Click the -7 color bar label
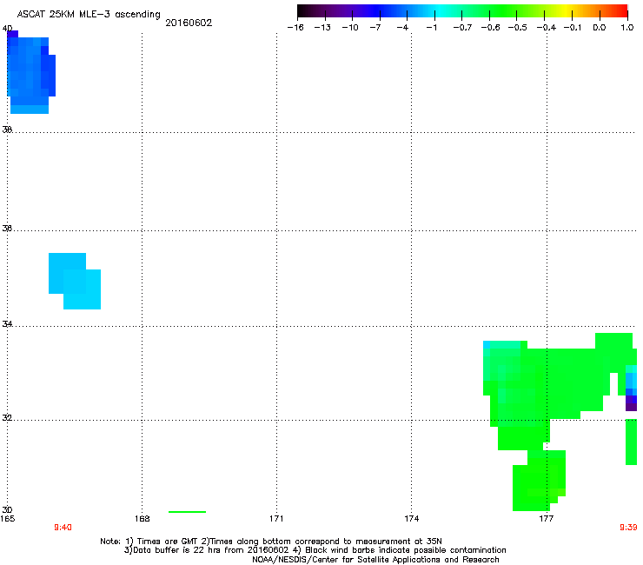 [375, 28]
